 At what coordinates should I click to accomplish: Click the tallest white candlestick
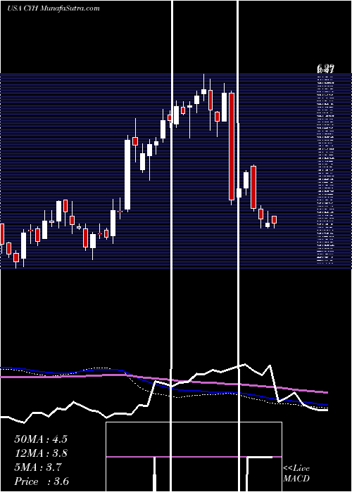[127, 174]
